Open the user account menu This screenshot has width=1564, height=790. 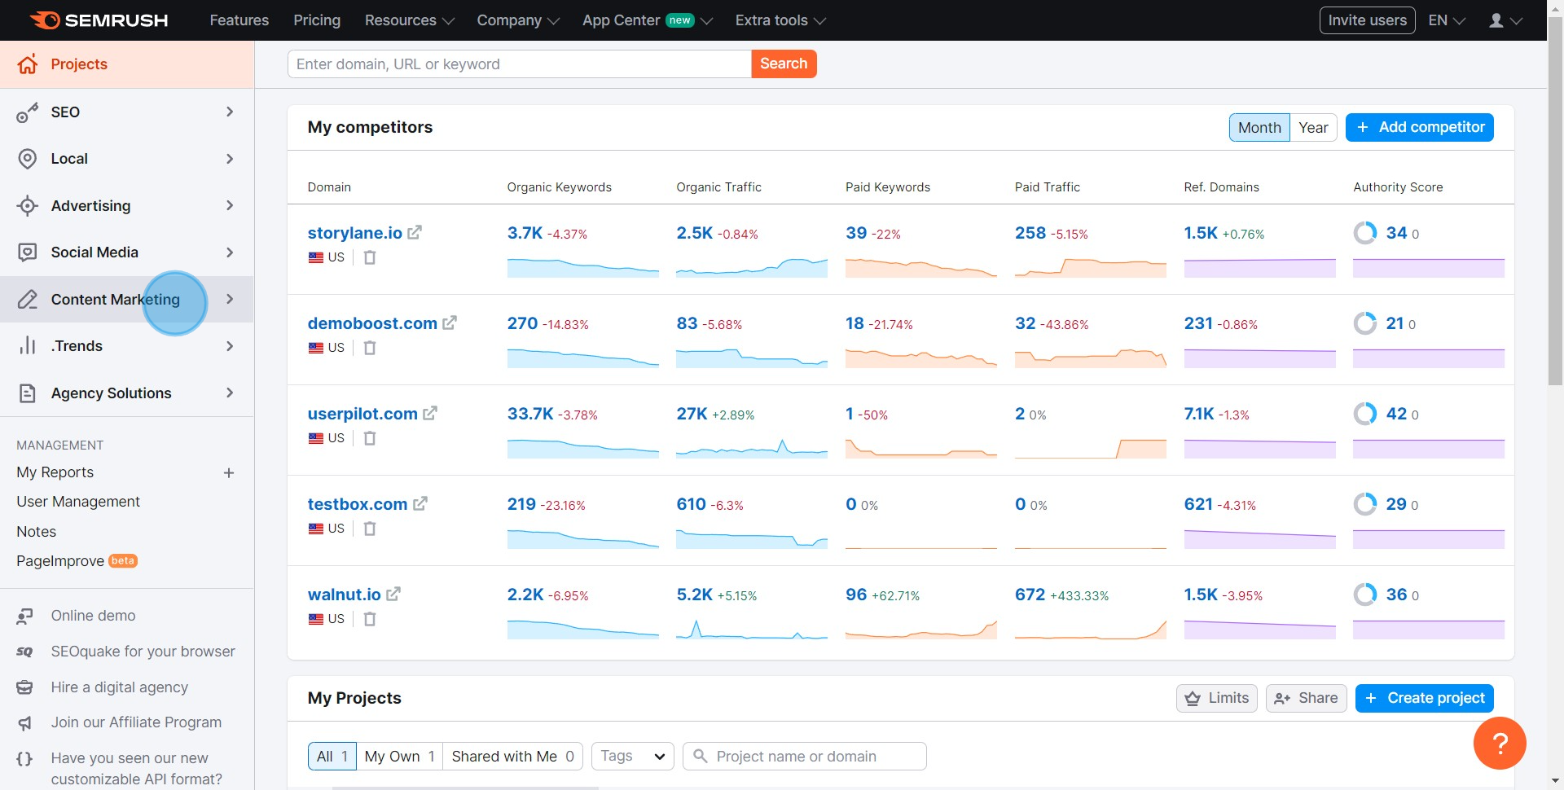pos(1505,20)
